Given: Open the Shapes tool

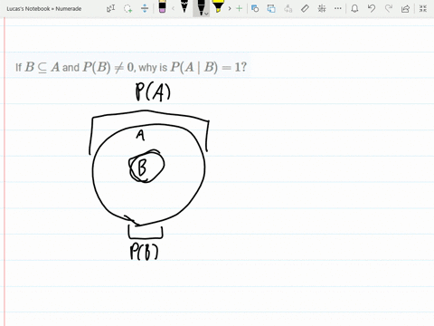Looking at the screenshot, I should (255, 8).
